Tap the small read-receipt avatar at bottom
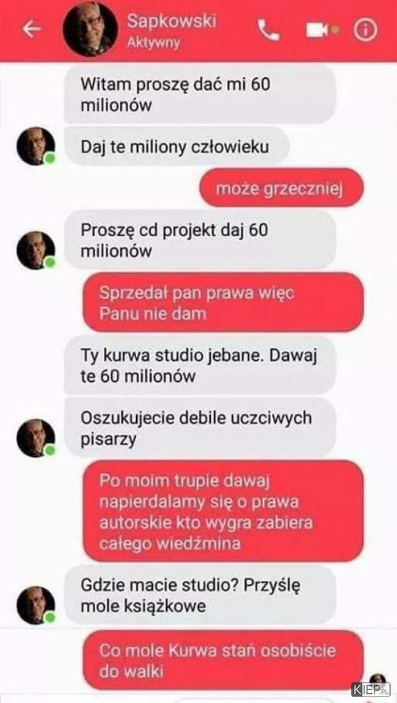 (x=378, y=680)
